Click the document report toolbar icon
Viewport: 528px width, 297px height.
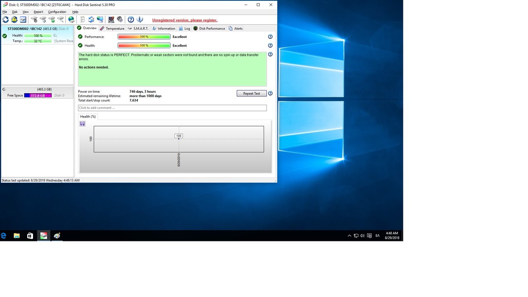82,19
